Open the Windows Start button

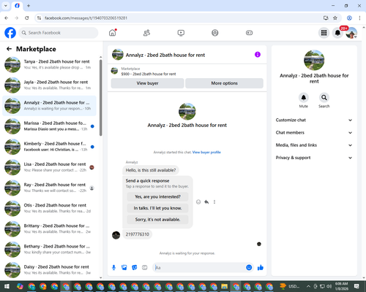[7, 286]
